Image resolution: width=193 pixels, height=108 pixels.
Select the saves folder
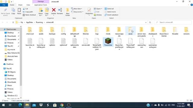(x=130, y=31)
